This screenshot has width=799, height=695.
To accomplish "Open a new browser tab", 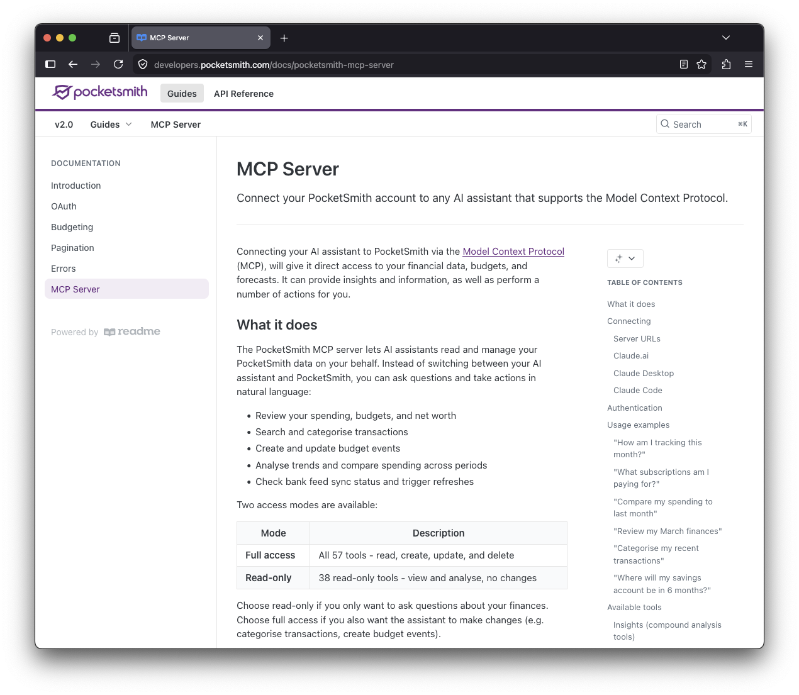I will point(284,38).
